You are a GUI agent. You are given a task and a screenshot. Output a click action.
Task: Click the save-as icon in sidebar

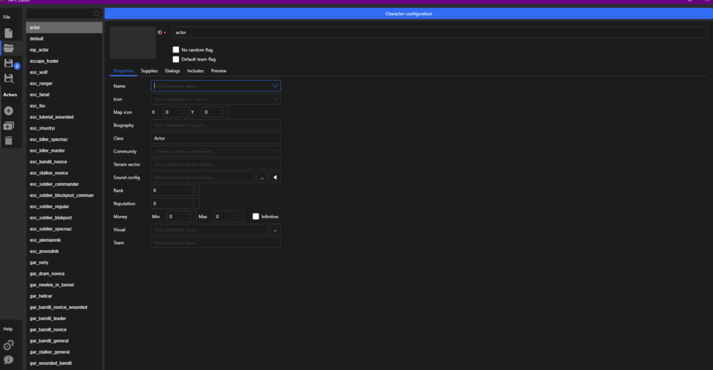coord(9,78)
